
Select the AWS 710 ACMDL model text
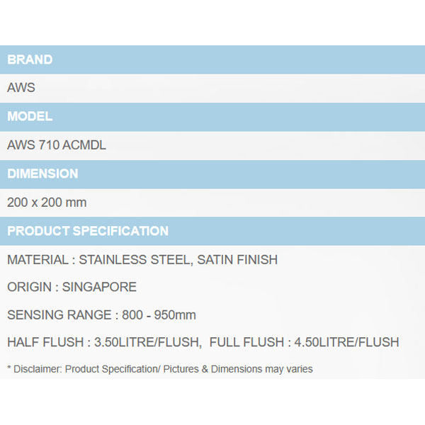[x=57, y=145]
